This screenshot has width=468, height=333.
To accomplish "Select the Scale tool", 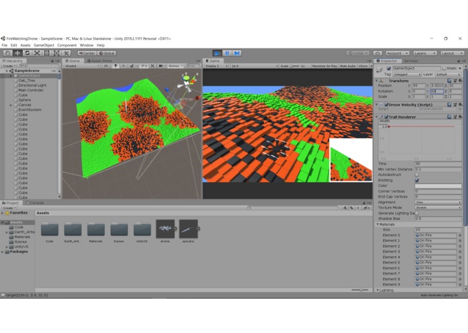I will pyautogui.click(x=37, y=53).
